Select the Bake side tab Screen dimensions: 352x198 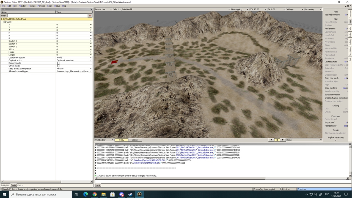click(x=350, y=35)
